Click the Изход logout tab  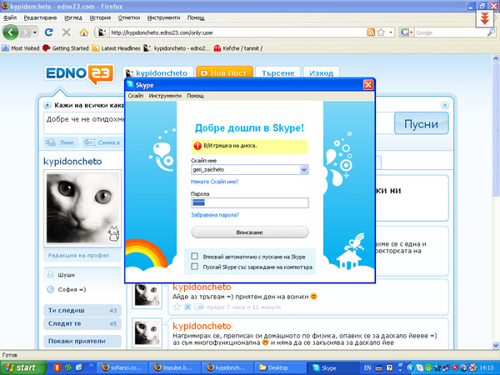click(321, 73)
